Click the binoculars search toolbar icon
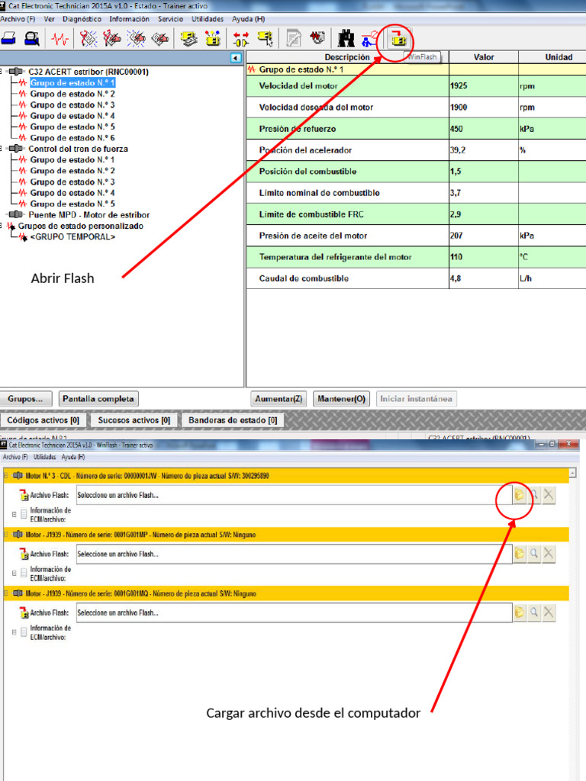Image resolution: width=586 pixels, height=781 pixels. (346, 38)
